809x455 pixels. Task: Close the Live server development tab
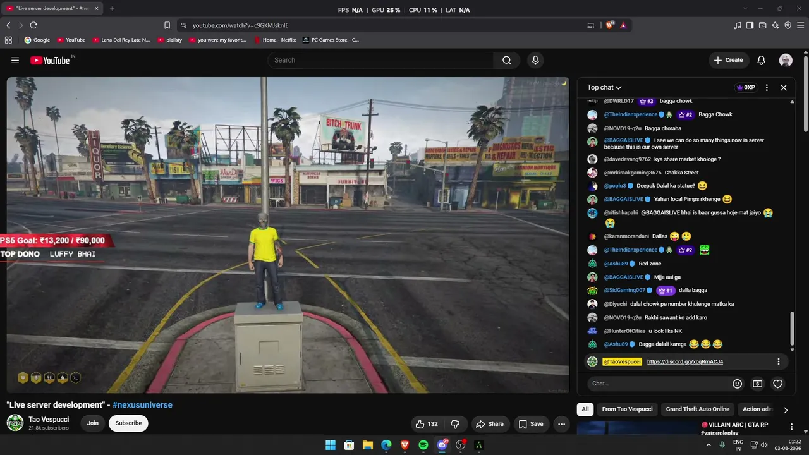[98, 8]
